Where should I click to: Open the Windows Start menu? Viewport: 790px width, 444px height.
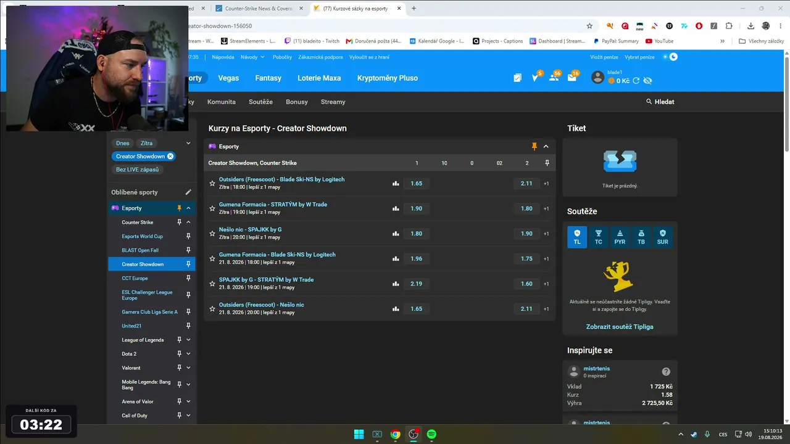[x=359, y=434]
